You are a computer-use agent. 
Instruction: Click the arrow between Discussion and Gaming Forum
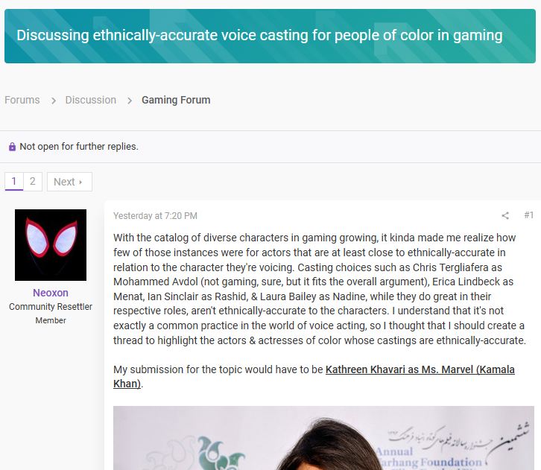point(130,101)
